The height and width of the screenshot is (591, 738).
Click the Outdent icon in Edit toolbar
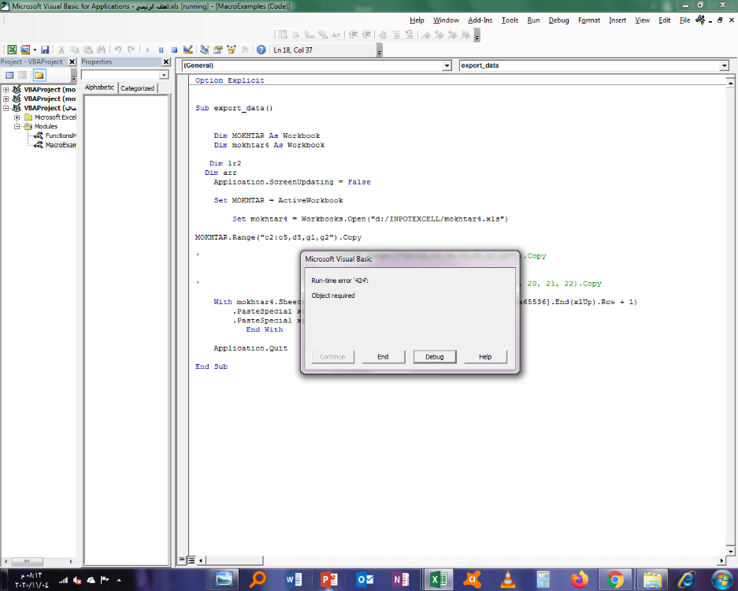tap(367, 35)
